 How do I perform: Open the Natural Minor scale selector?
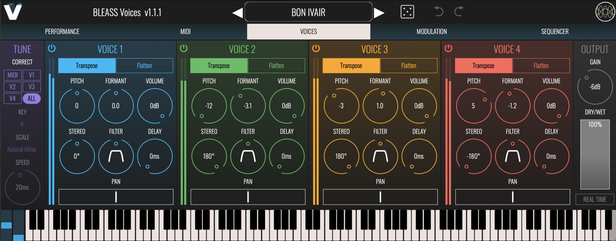22,149
